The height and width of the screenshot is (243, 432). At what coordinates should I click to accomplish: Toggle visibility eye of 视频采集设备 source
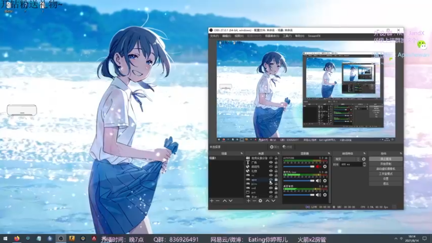point(271,158)
